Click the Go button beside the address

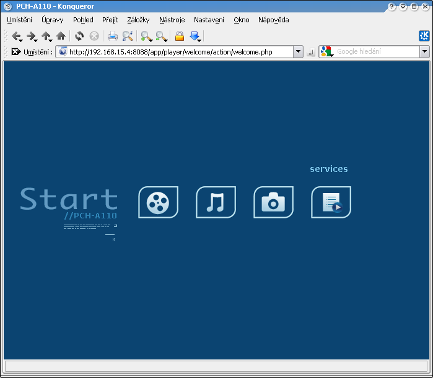(311, 52)
